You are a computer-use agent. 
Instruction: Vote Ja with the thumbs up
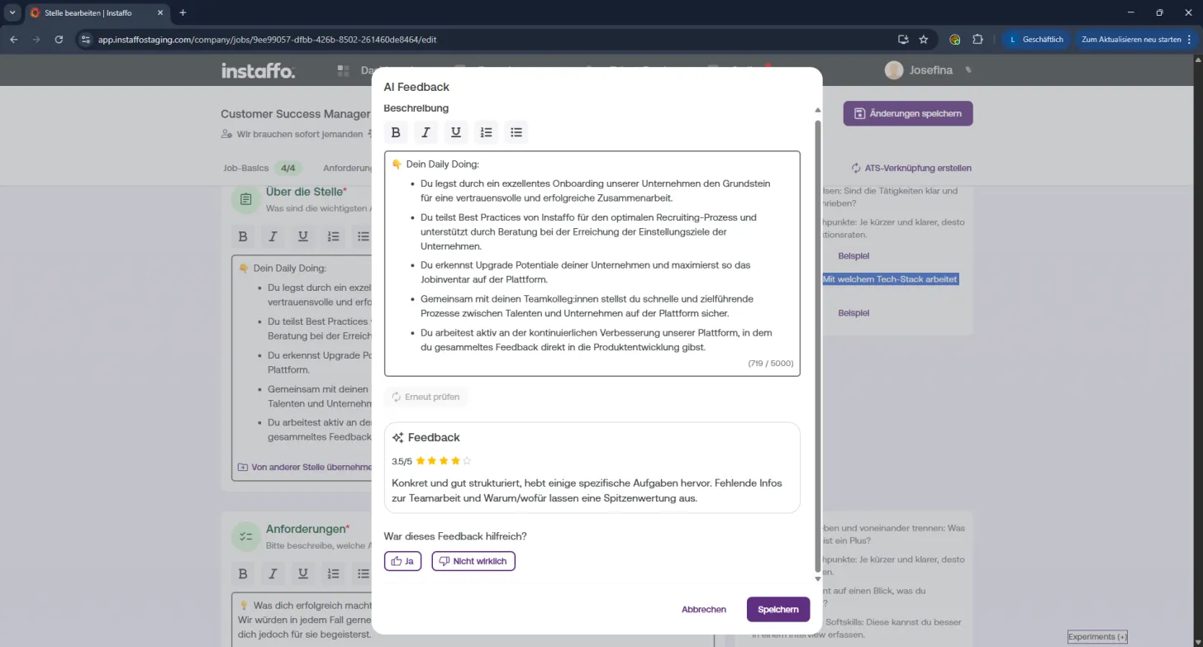pyautogui.click(x=403, y=561)
